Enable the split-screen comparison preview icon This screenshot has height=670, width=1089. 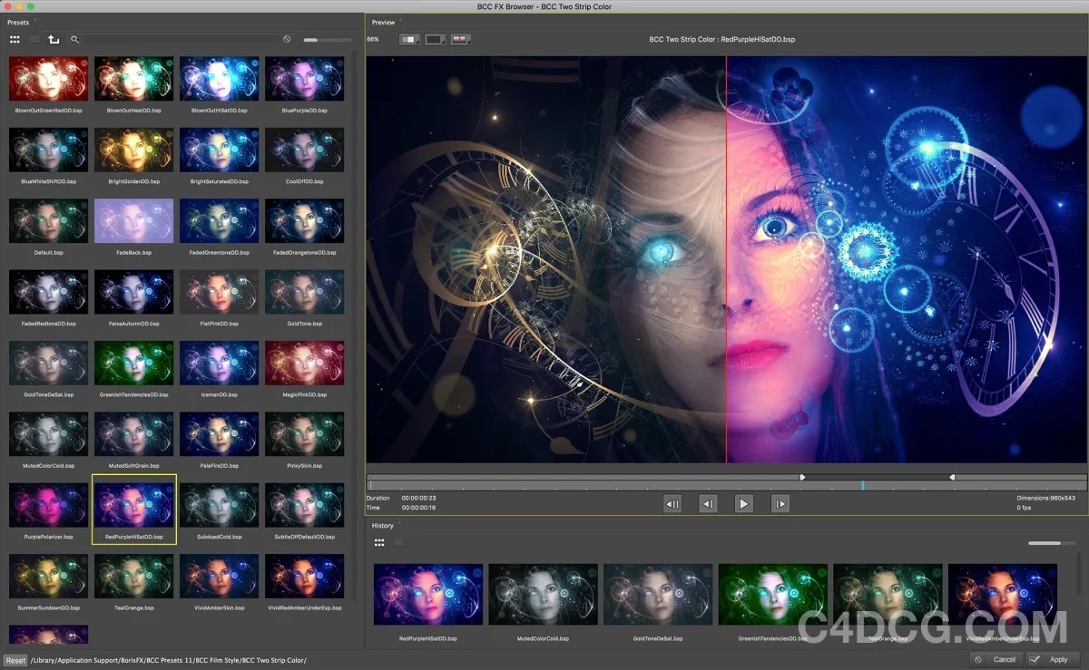tap(460, 38)
